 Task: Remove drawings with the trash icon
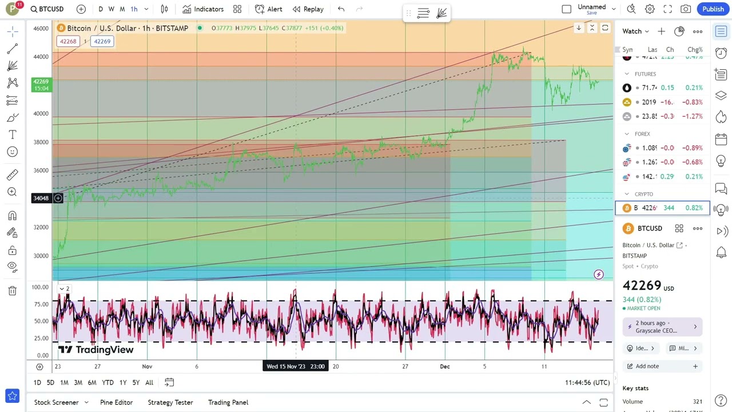click(x=12, y=291)
